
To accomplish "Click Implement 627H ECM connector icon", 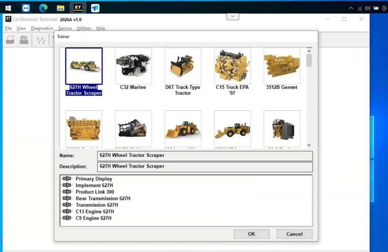I will 67,185.
